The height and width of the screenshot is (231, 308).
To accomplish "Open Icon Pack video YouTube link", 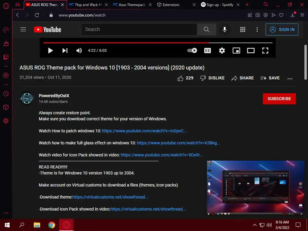I will click(x=162, y=155).
